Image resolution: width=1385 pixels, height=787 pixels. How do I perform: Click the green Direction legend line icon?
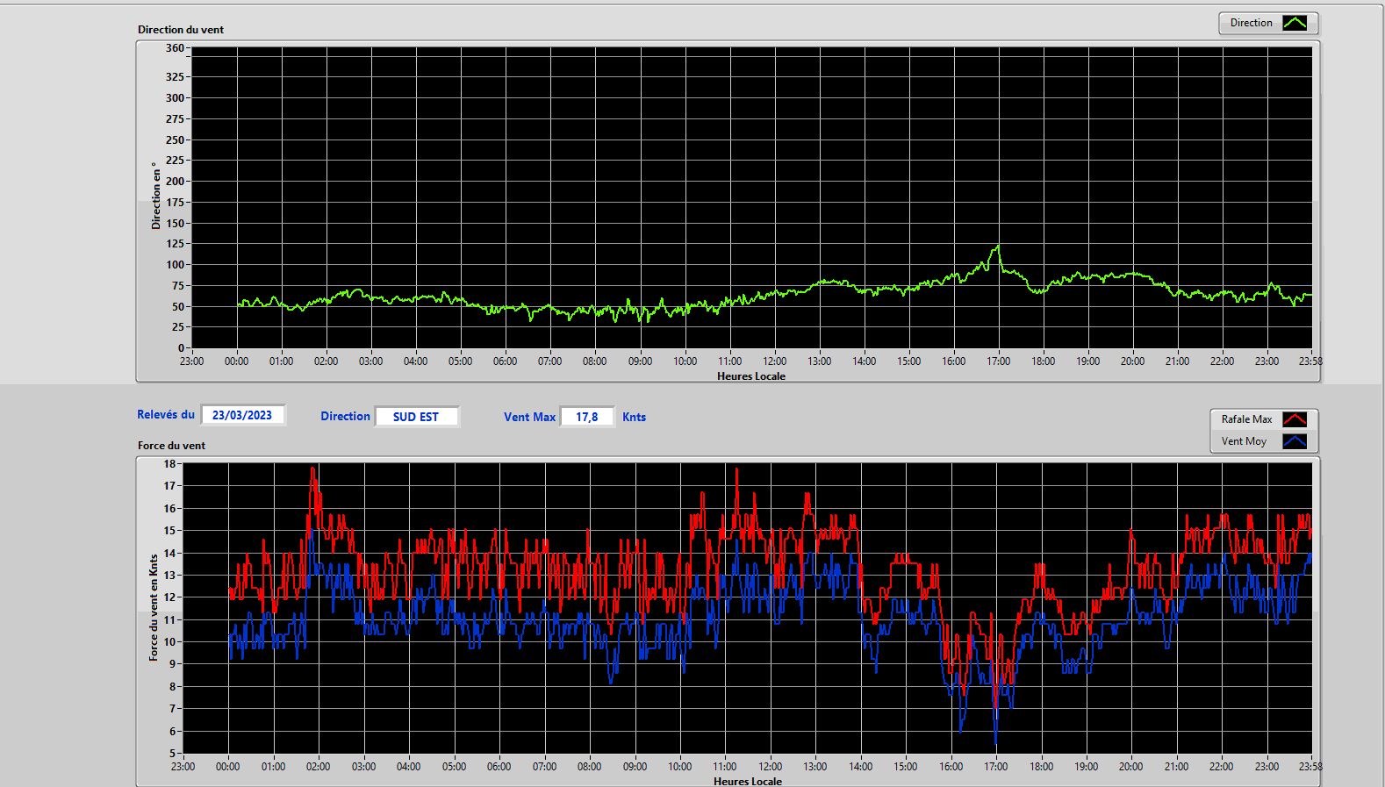pyautogui.click(x=1295, y=24)
